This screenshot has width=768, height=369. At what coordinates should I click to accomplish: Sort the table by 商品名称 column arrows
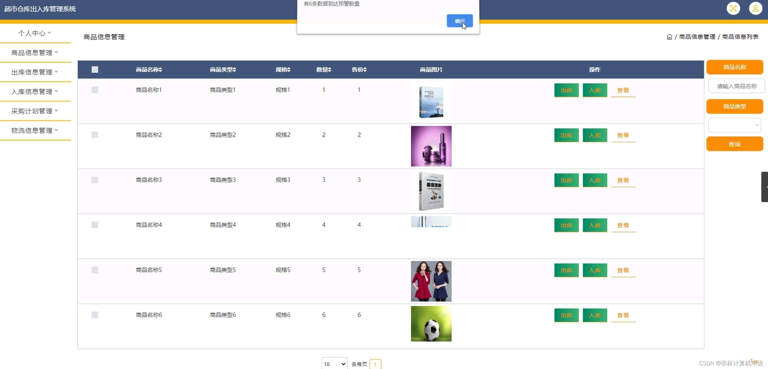click(160, 69)
